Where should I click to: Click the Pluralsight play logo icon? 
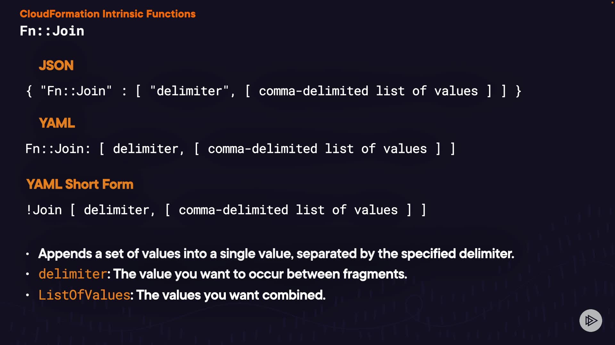591,320
